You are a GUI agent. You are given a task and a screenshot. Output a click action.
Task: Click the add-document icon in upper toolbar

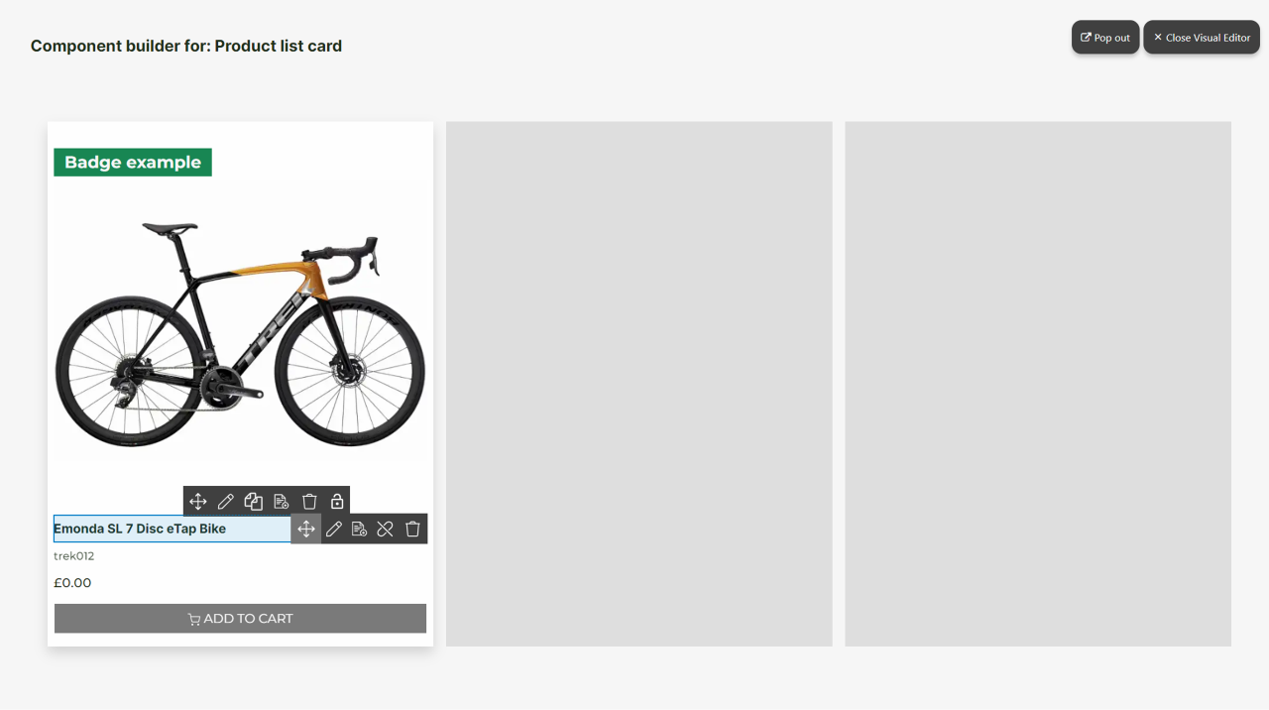click(x=282, y=502)
